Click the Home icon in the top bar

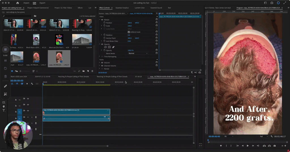[18, 3]
